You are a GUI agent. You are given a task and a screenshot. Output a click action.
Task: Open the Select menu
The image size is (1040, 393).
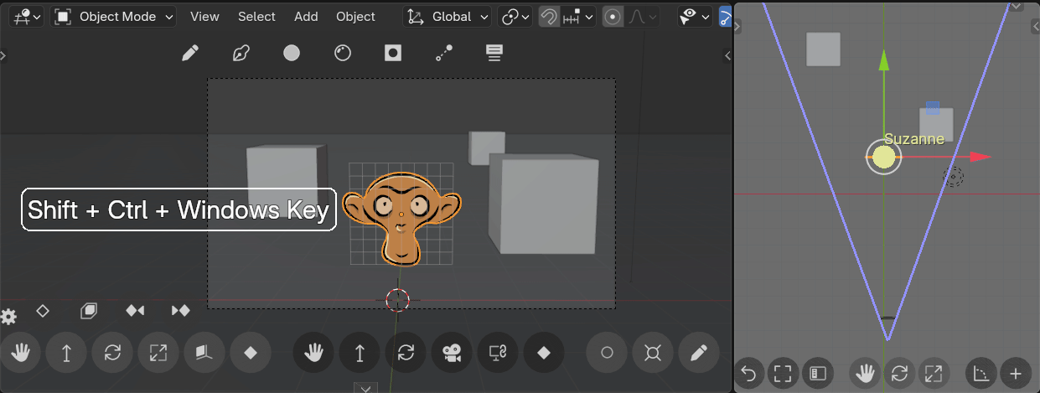point(256,16)
